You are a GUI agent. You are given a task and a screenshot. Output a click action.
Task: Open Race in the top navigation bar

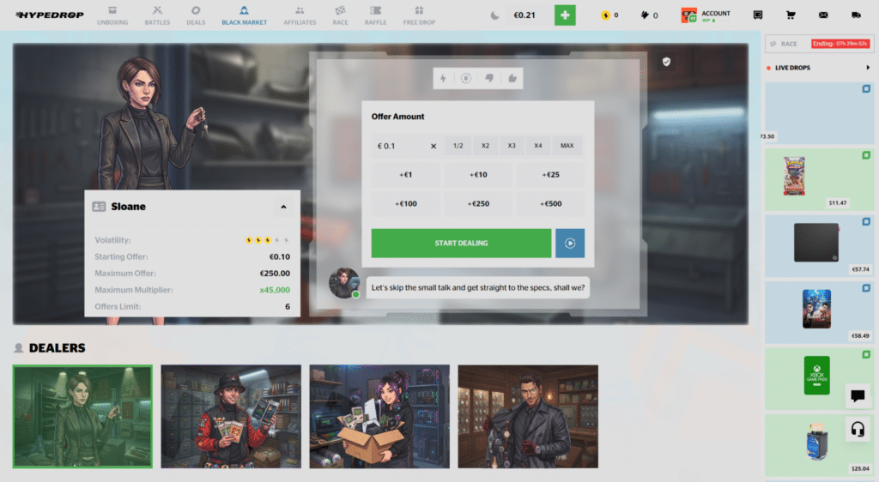pos(340,15)
